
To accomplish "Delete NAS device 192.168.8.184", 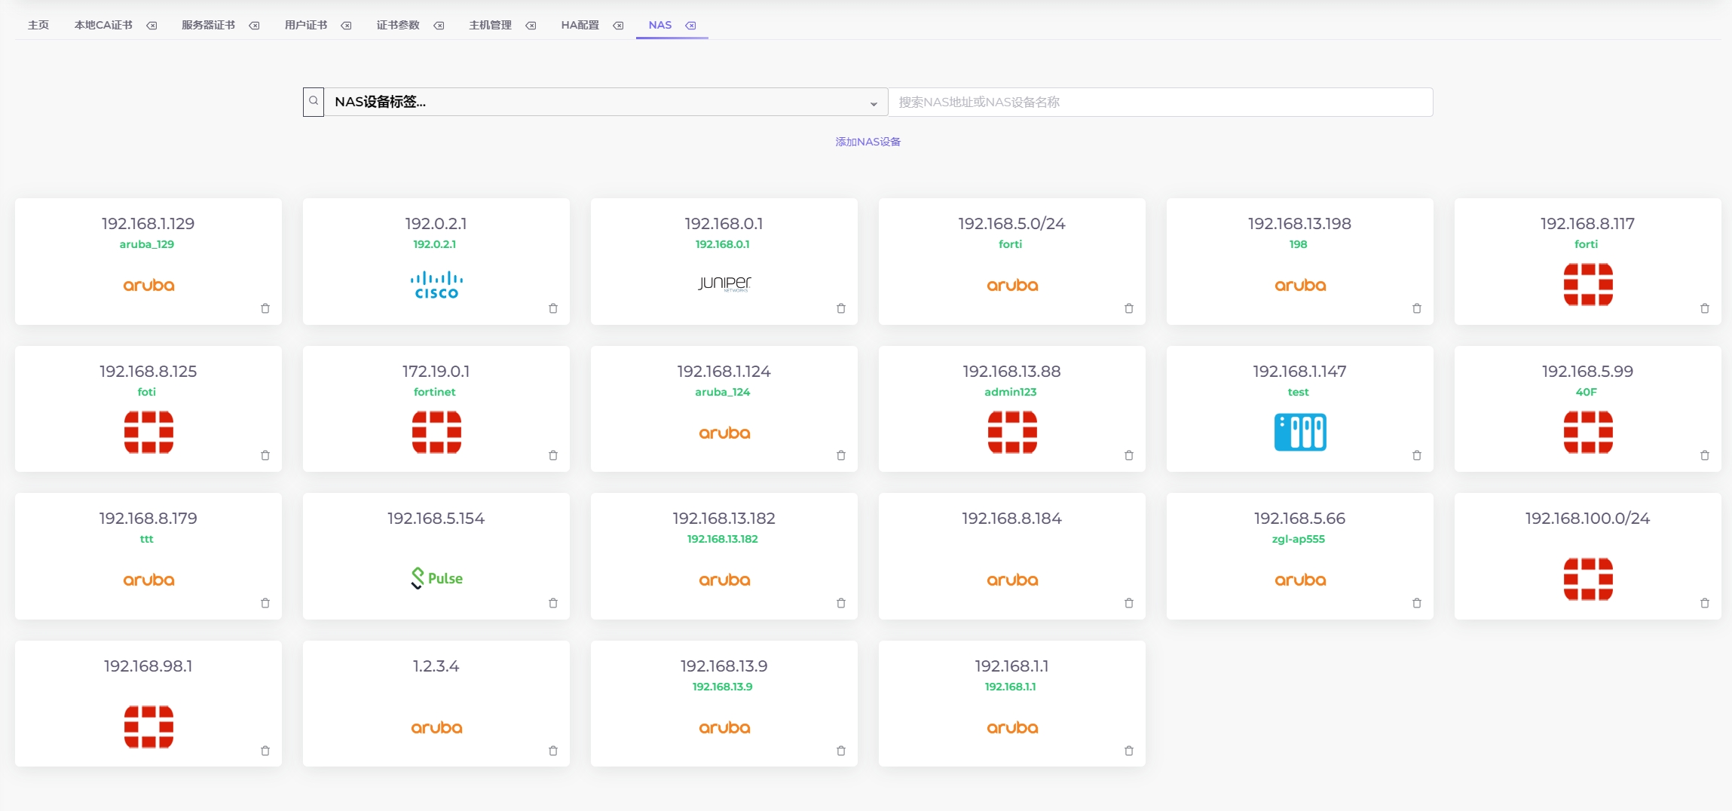I will (1129, 603).
